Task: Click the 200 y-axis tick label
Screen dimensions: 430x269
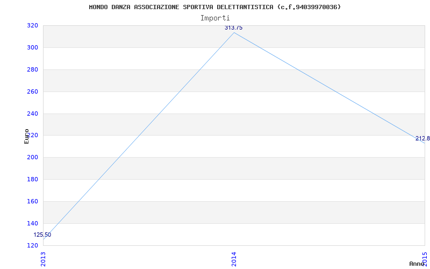Action: pyautogui.click(x=32, y=158)
